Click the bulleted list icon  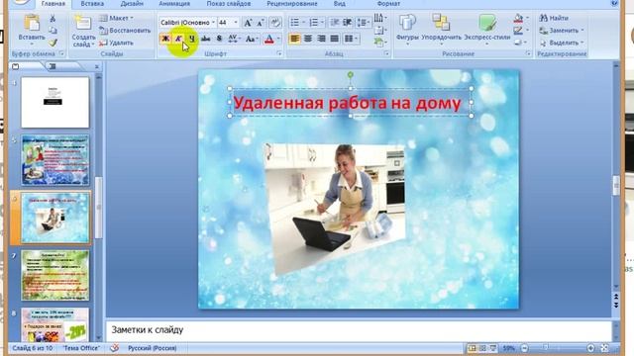[x=295, y=22]
